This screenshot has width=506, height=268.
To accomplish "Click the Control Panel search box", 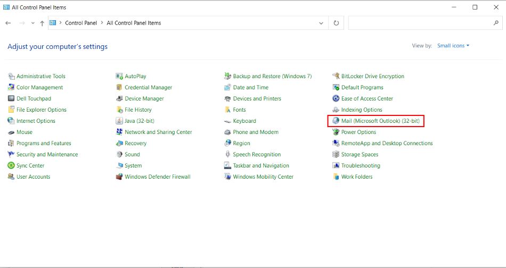I will (x=421, y=23).
